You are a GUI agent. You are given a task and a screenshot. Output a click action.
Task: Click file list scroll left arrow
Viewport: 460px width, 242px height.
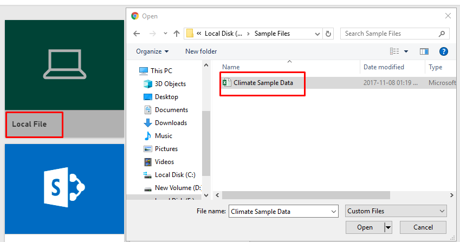(x=217, y=195)
